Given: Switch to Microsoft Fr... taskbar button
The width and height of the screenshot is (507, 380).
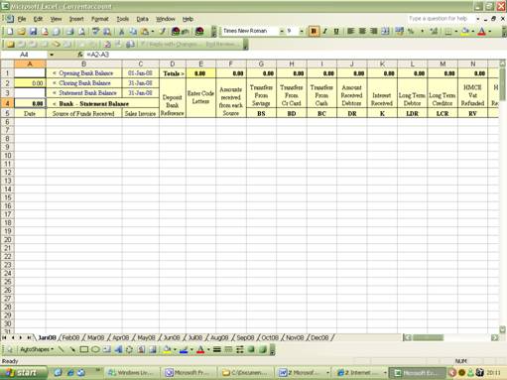Looking at the screenshot, I should (189, 373).
